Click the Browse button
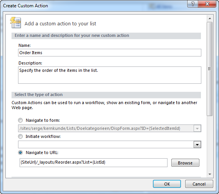The image size is (219, 194). (185, 163)
